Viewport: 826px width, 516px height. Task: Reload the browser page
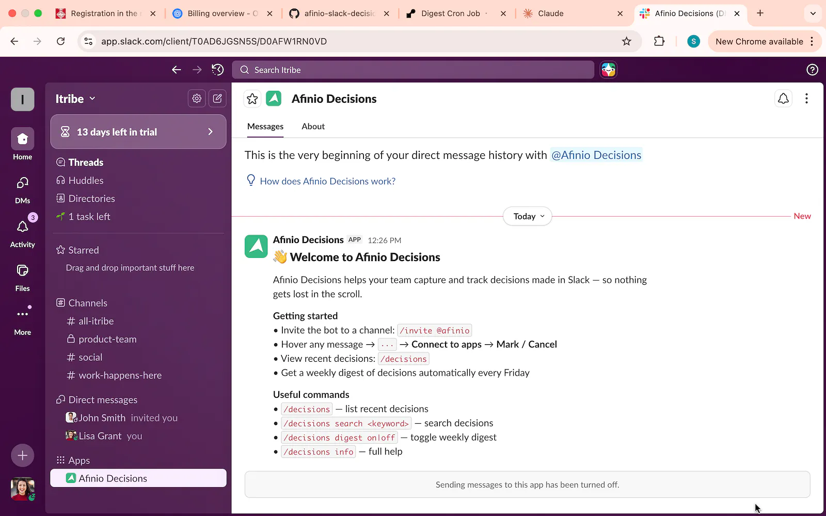point(60,41)
